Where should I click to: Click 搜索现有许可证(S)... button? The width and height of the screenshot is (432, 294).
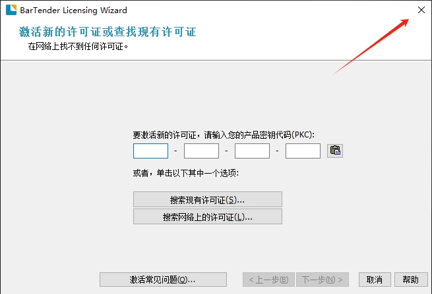coord(208,199)
